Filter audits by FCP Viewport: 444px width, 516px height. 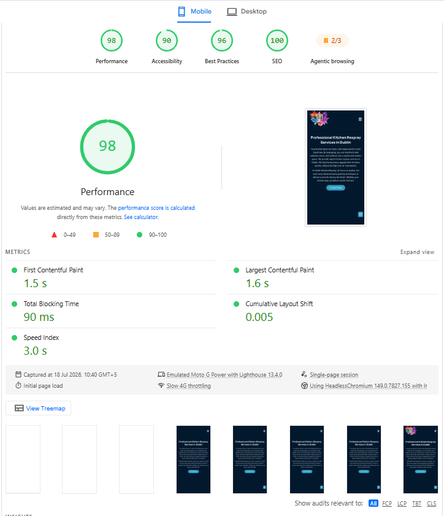[387, 504]
